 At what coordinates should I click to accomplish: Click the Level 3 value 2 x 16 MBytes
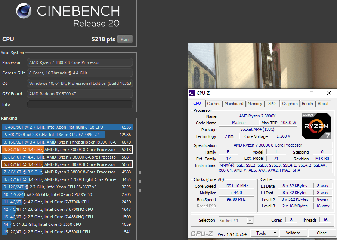pyautogui.click(x=295, y=206)
